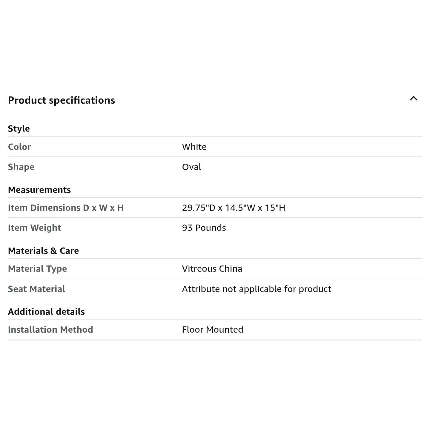
Task: Click the Product specifications heading
Action: tap(62, 100)
